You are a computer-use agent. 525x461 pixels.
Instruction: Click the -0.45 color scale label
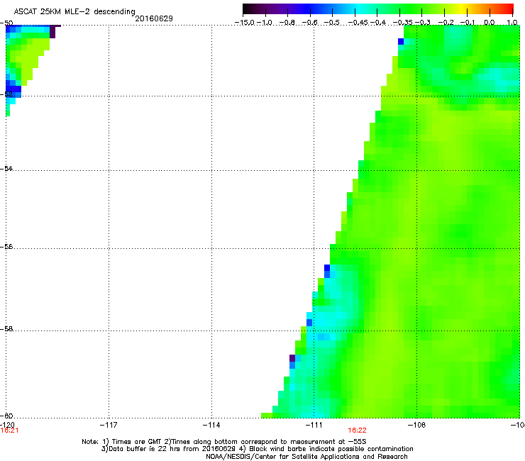point(358,23)
